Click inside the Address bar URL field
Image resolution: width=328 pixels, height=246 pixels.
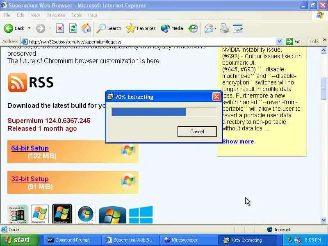click(x=152, y=42)
